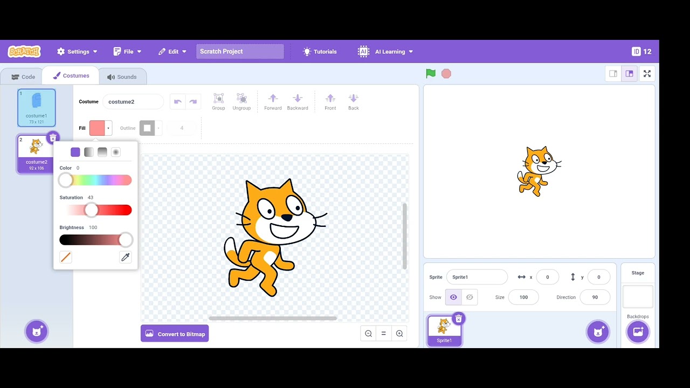Click the redo arrow
This screenshot has height=388, width=690.
[x=192, y=101]
